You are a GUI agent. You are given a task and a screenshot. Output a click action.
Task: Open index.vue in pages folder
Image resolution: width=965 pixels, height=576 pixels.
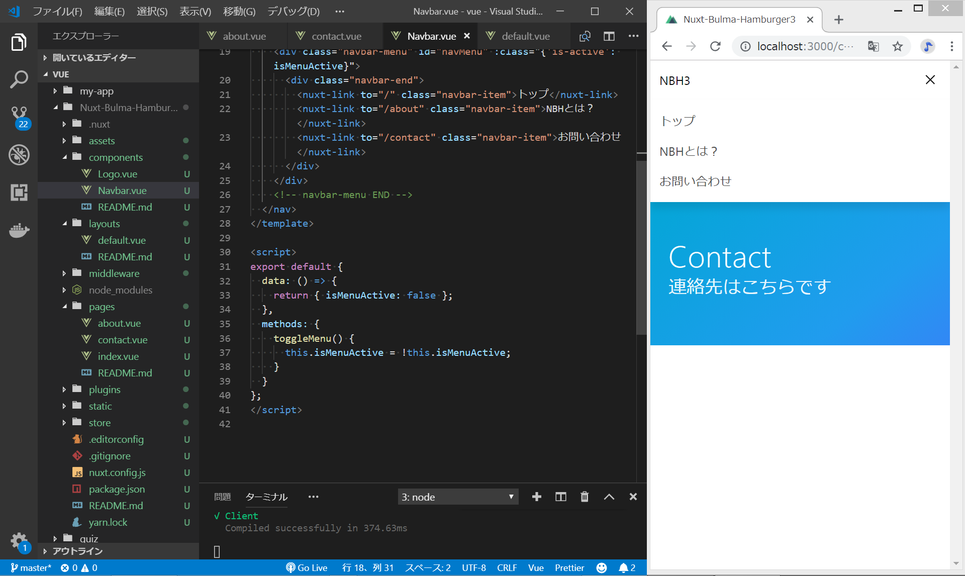click(118, 356)
